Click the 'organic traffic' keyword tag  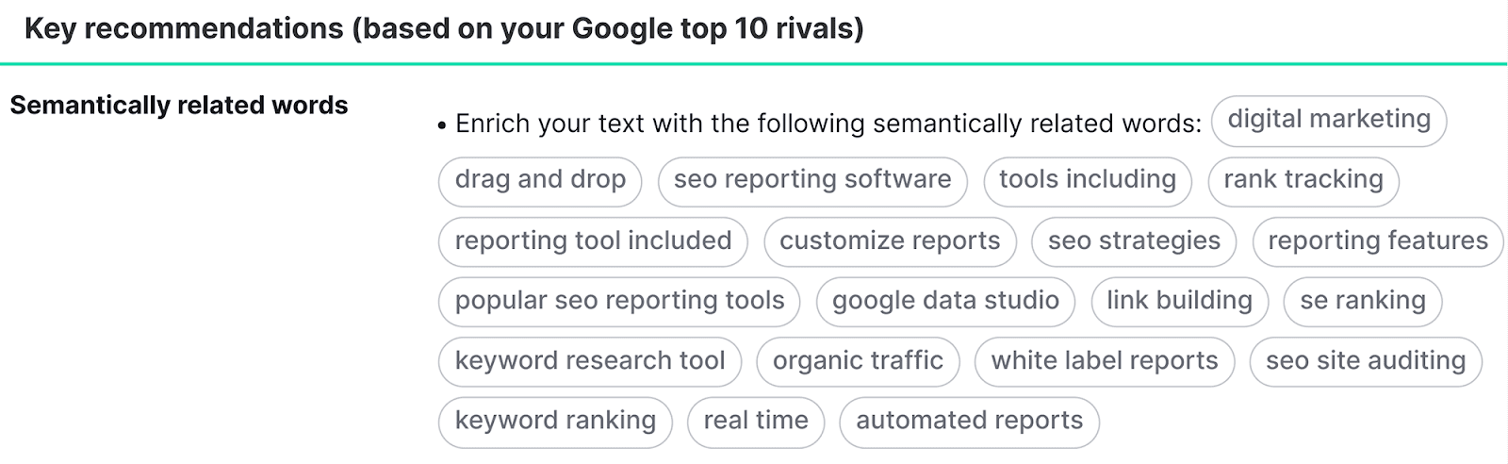click(x=858, y=361)
